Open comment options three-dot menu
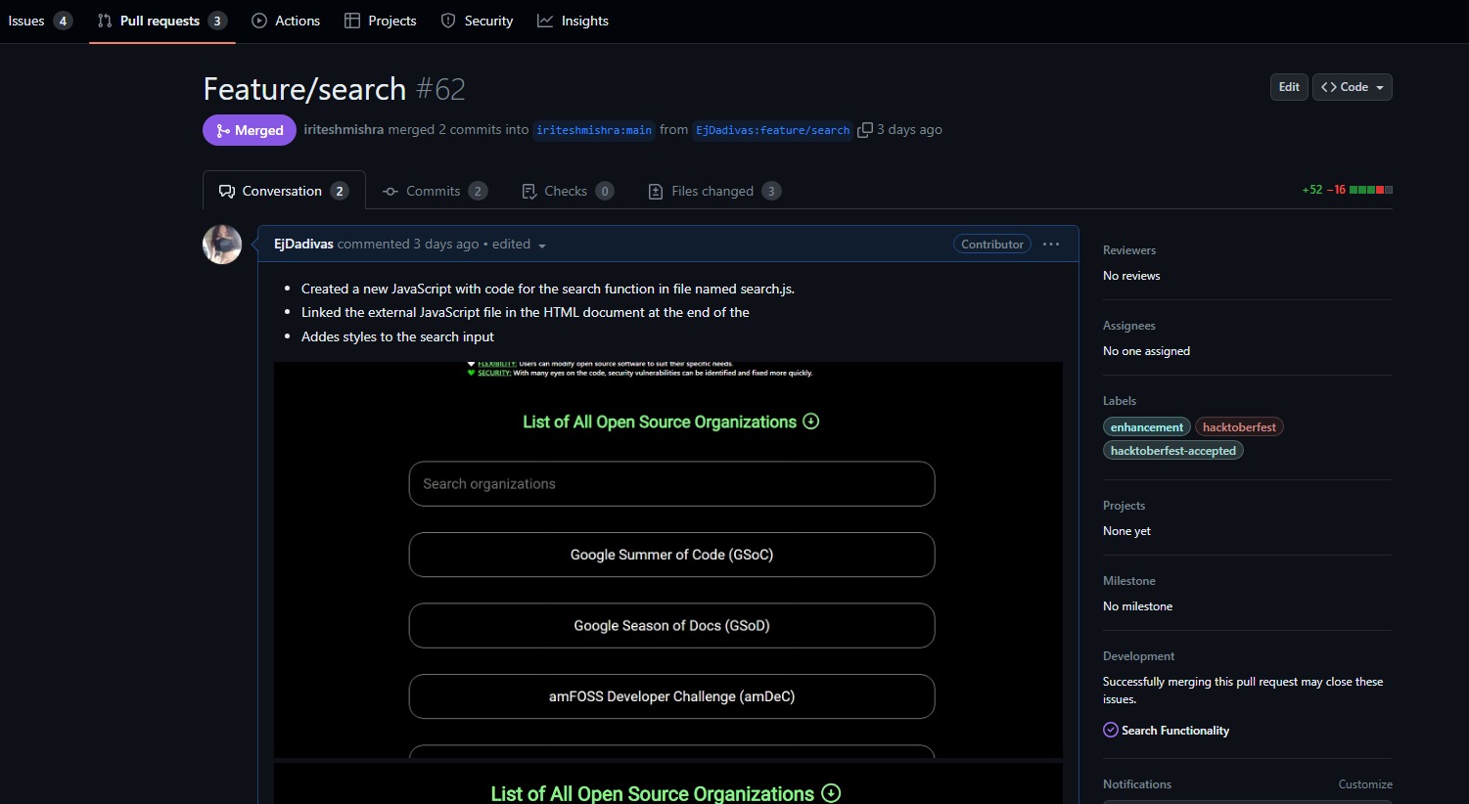The width and height of the screenshot is (1469, 804). click(1051, 245)
